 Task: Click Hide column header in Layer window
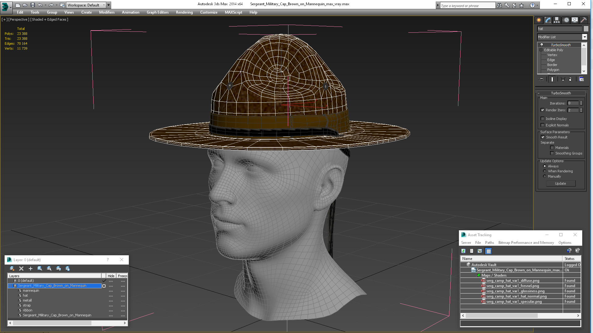coord(111,276)
